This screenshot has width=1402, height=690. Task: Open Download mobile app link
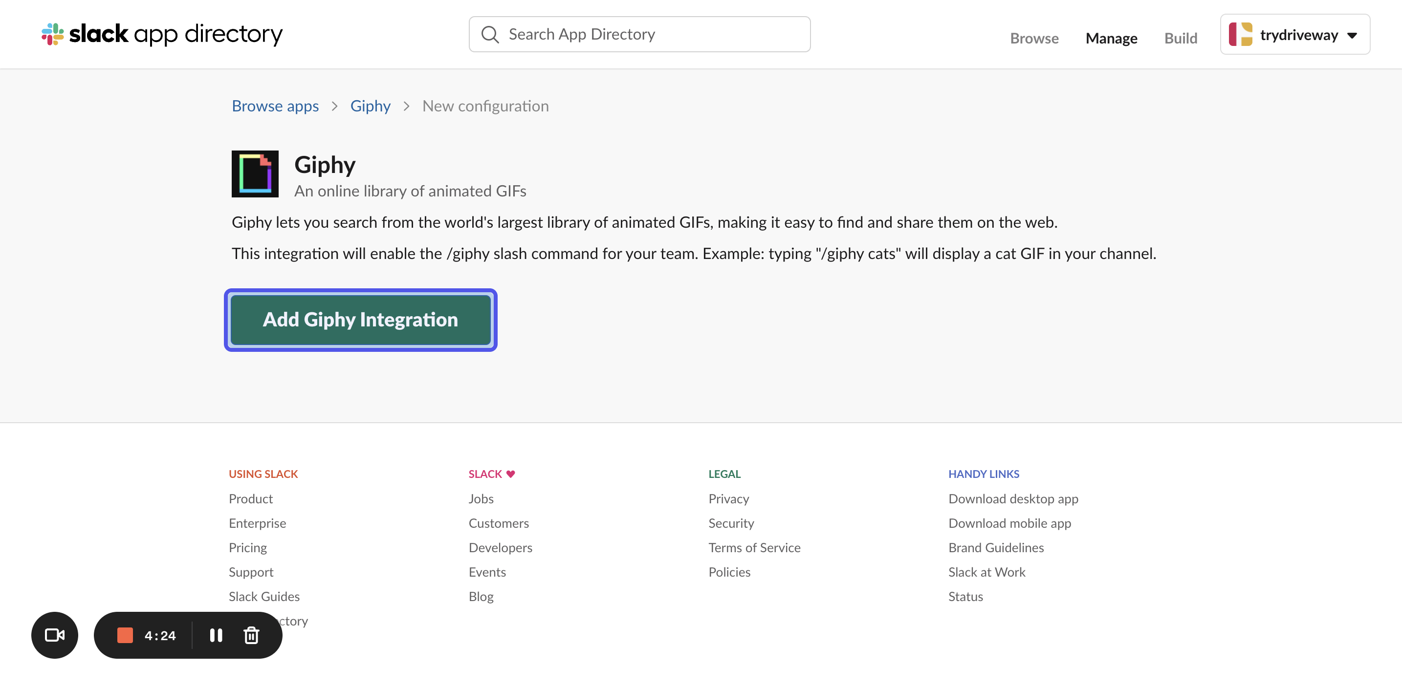(1009, 523)
